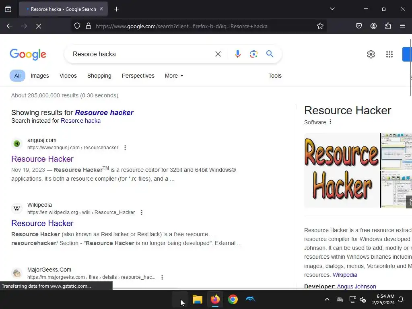Open the cloud sync tray icon
The width and height of the screenshot is (412, 309).
tap(340, 299)
